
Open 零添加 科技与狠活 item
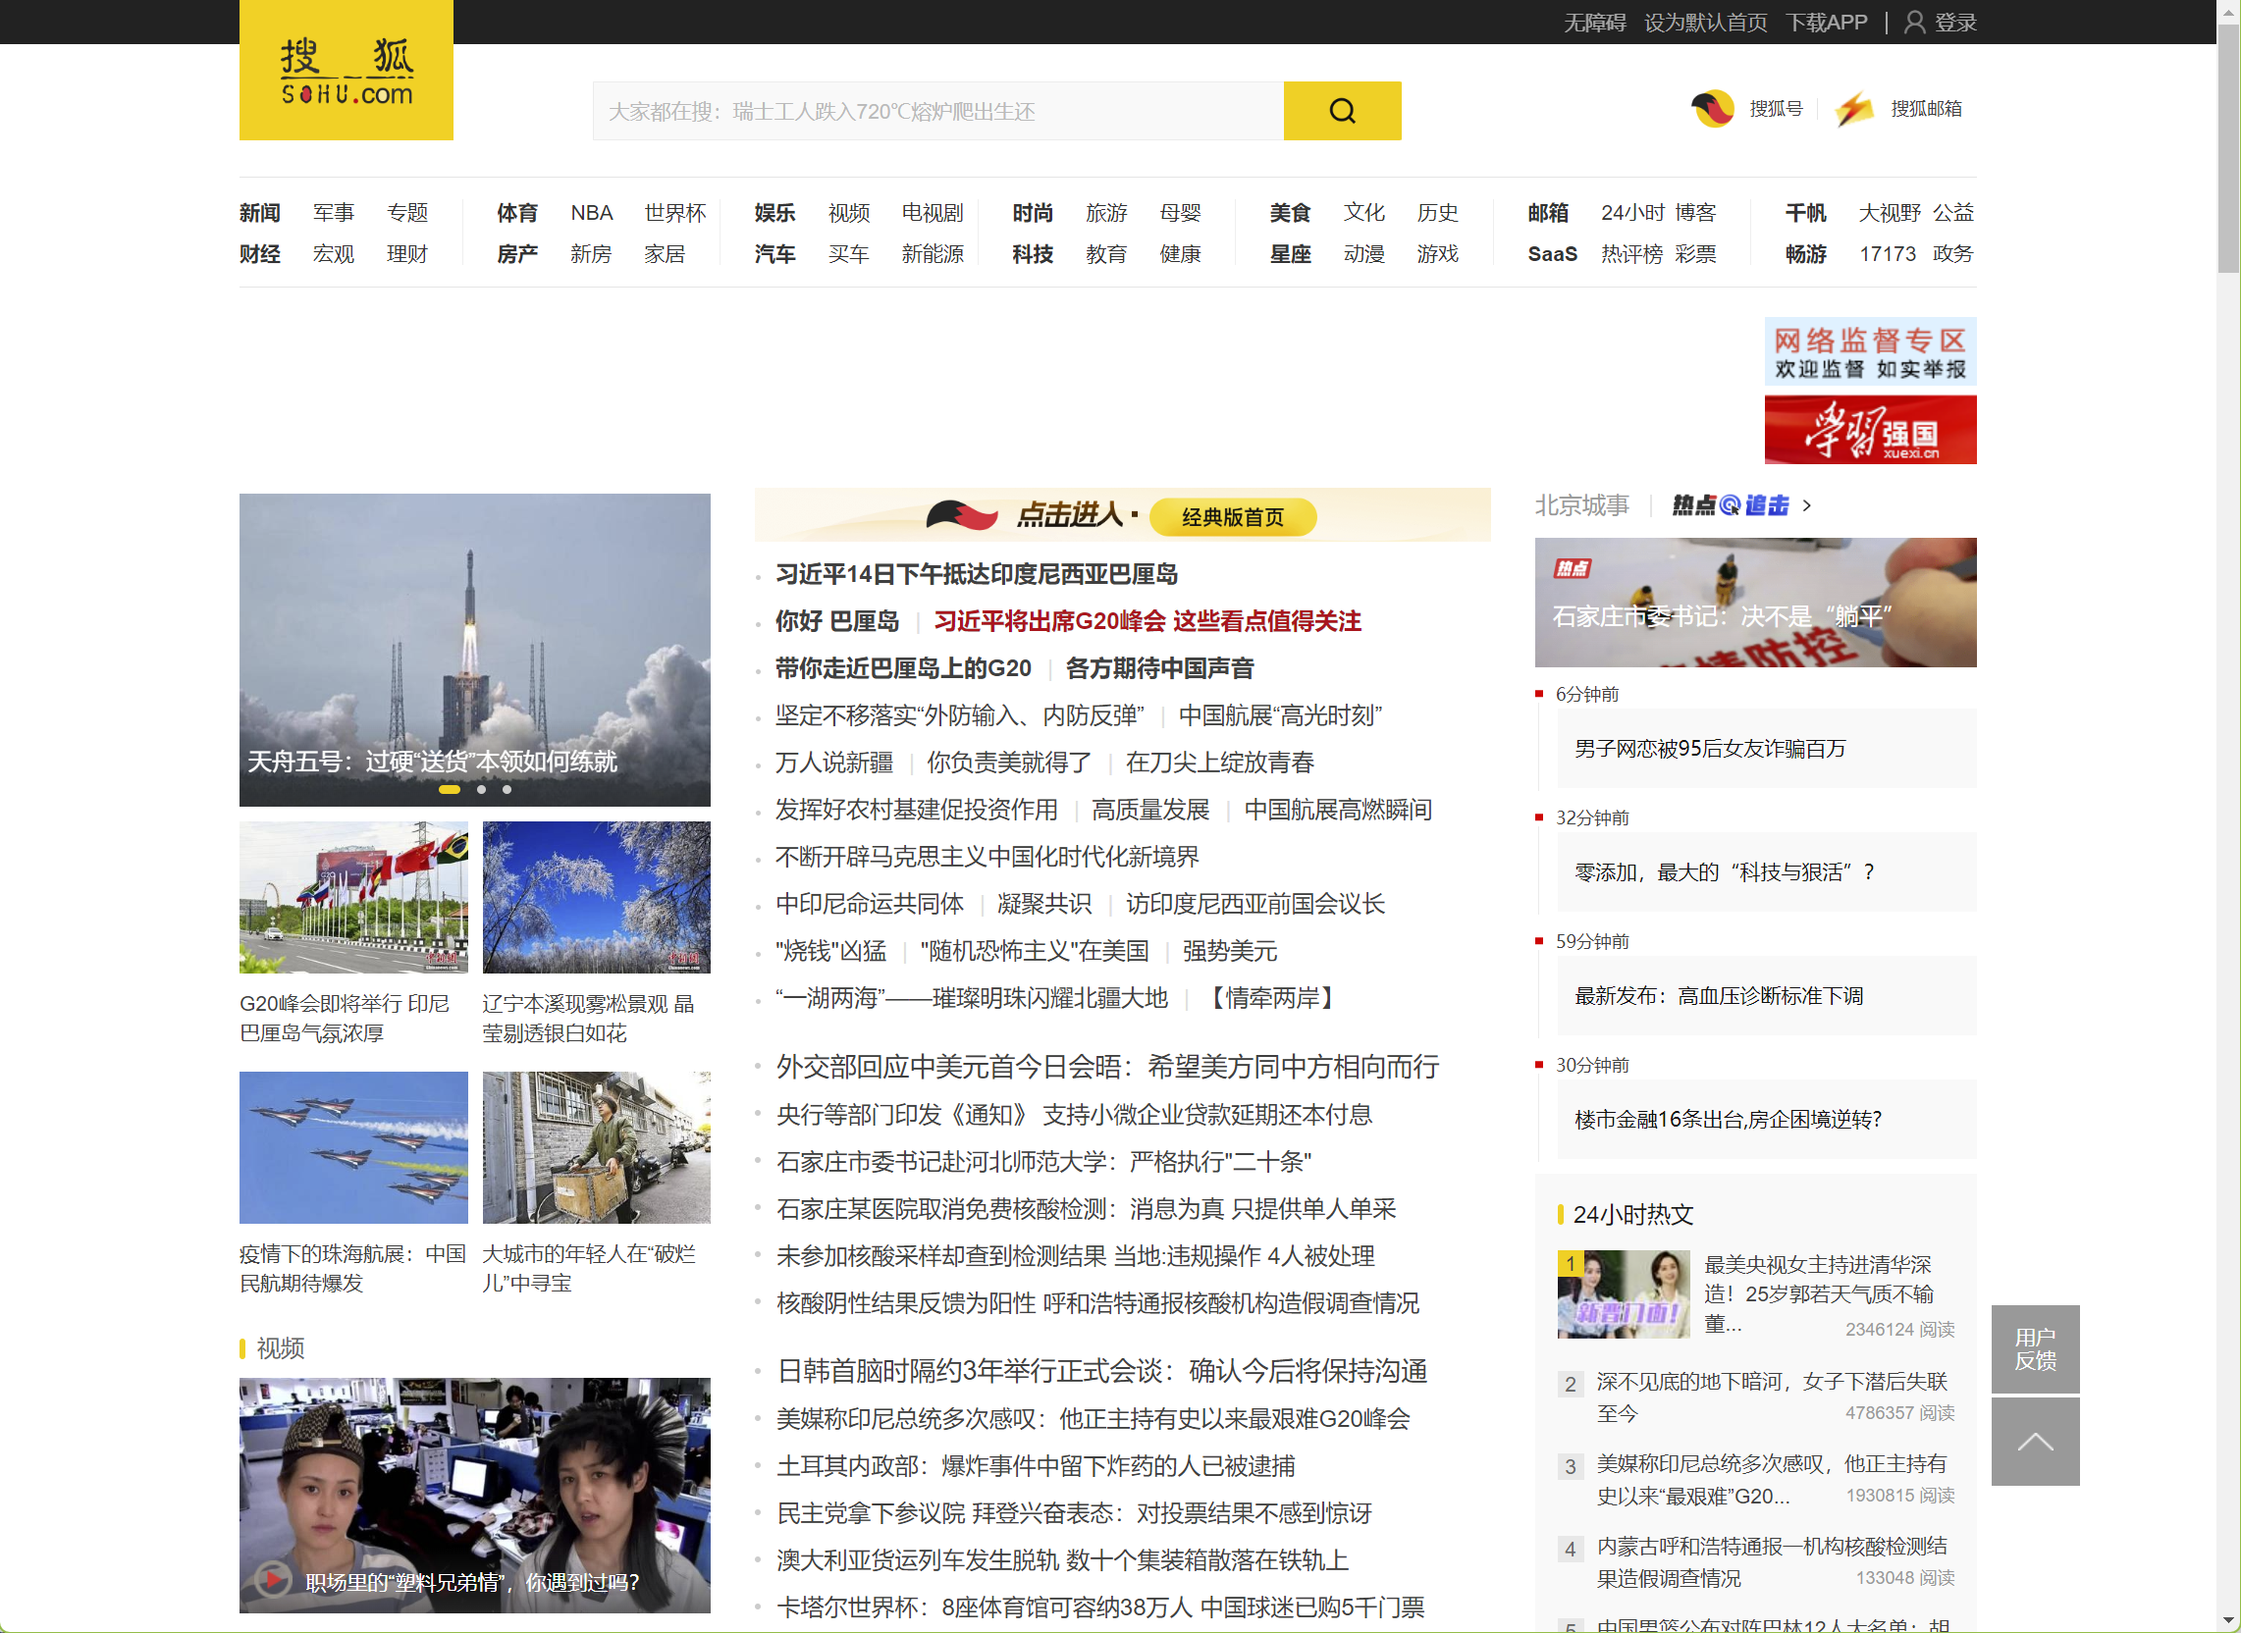[x=1724, y=871]
